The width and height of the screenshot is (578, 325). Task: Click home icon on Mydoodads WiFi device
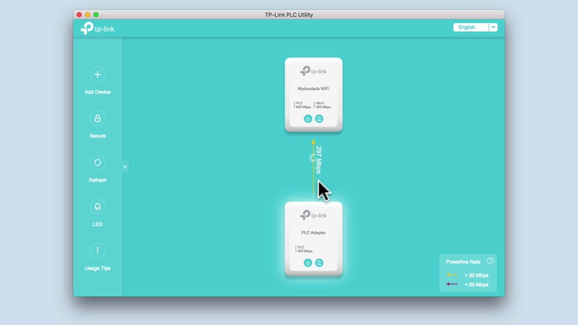coord(319,119)
